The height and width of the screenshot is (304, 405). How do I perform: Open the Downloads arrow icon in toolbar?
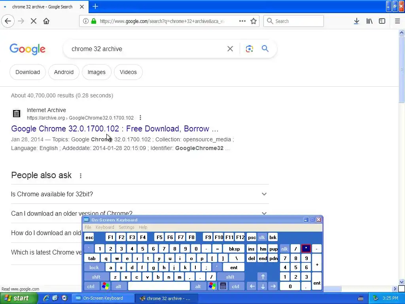[x=356, y=21]
